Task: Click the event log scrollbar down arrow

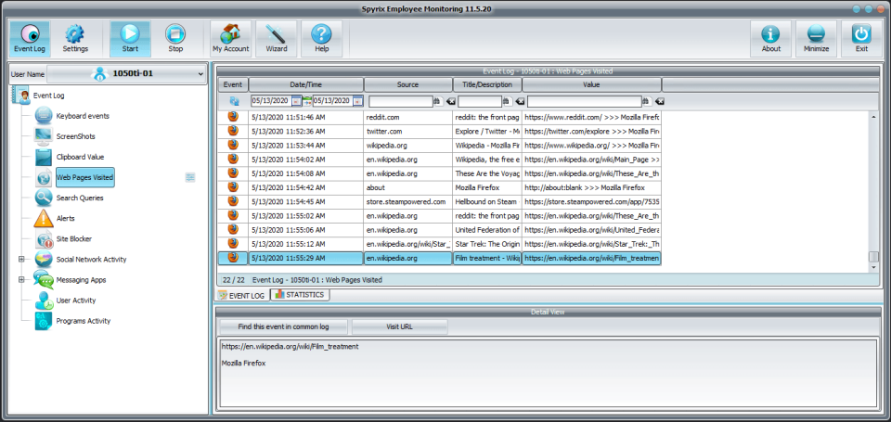Action: (x=874, y=267)
